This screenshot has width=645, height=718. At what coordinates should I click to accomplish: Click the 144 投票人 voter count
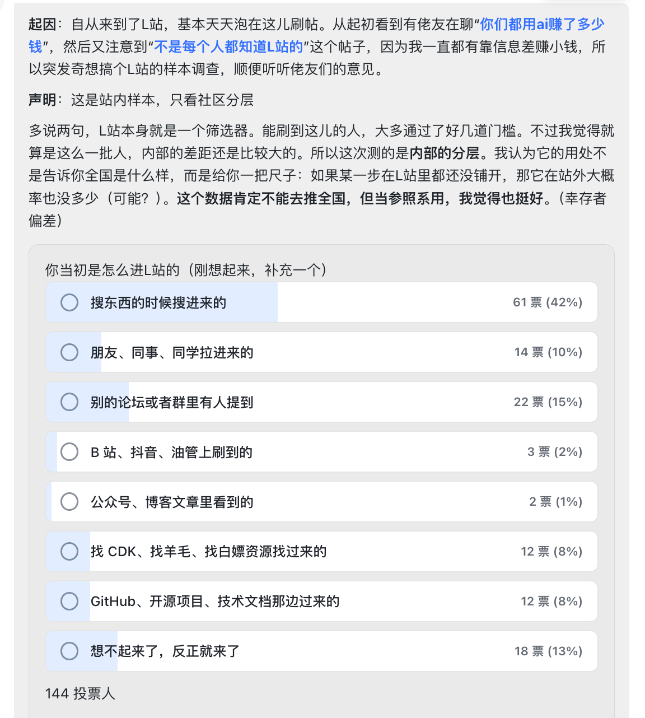coord(80,694)
